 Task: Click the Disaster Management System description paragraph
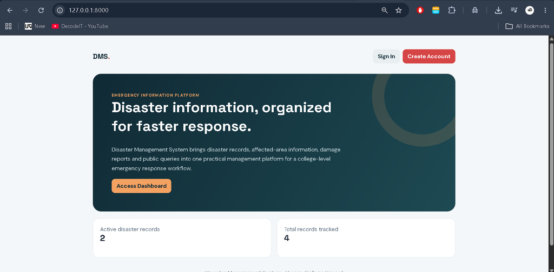pyautogui.click(x=226, y=159)
